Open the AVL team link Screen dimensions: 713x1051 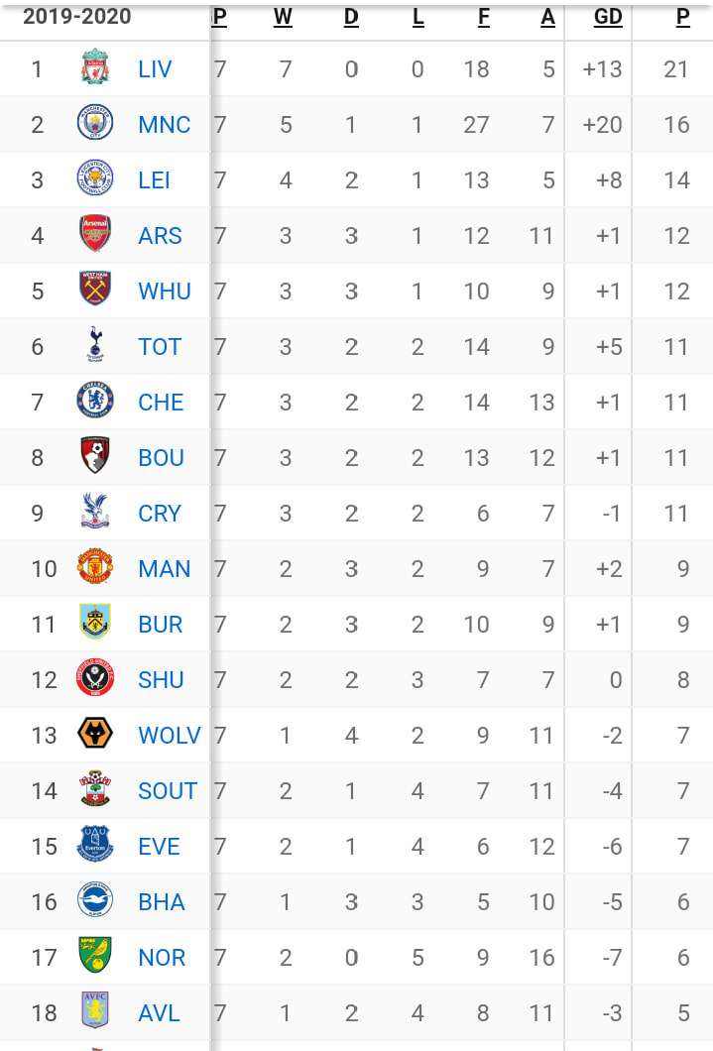(x=159, y=1012)
